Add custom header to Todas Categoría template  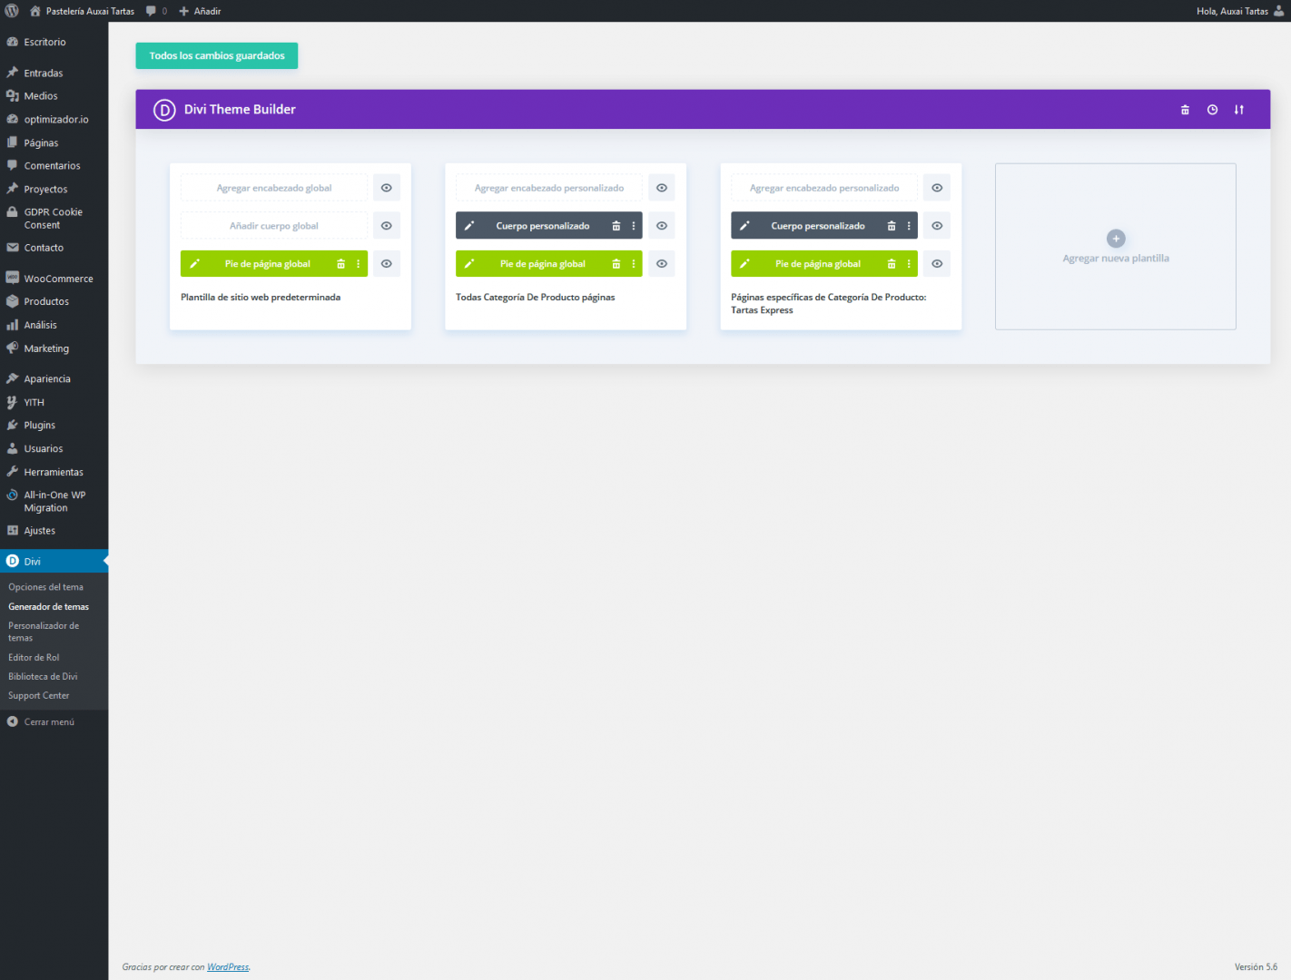pyautogui.click(x=549, y=188)
